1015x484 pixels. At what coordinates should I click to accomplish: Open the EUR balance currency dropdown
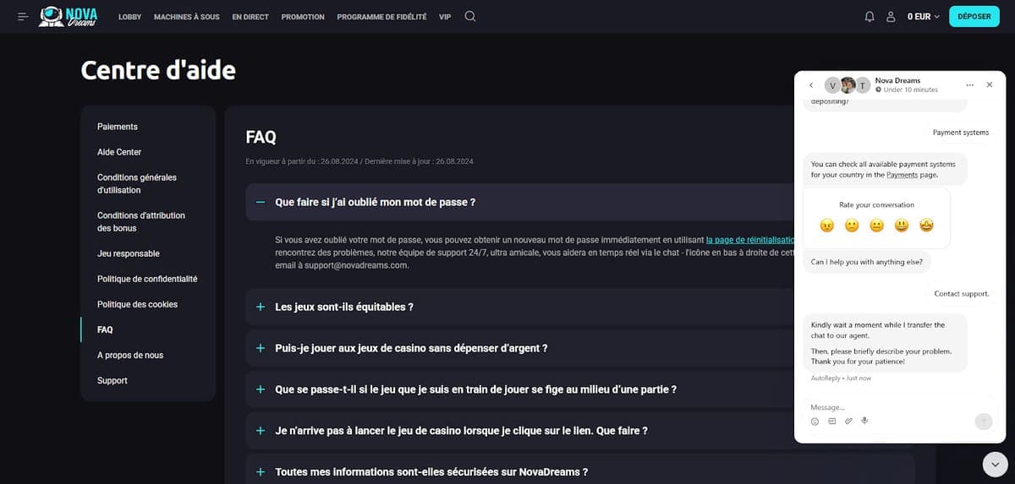pyautogui.click(x=924, y=16)
